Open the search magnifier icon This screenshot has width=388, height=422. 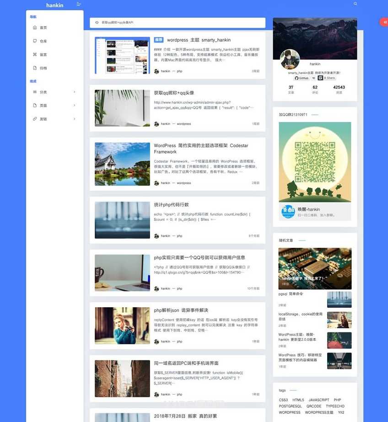click(x=356, y=4)
